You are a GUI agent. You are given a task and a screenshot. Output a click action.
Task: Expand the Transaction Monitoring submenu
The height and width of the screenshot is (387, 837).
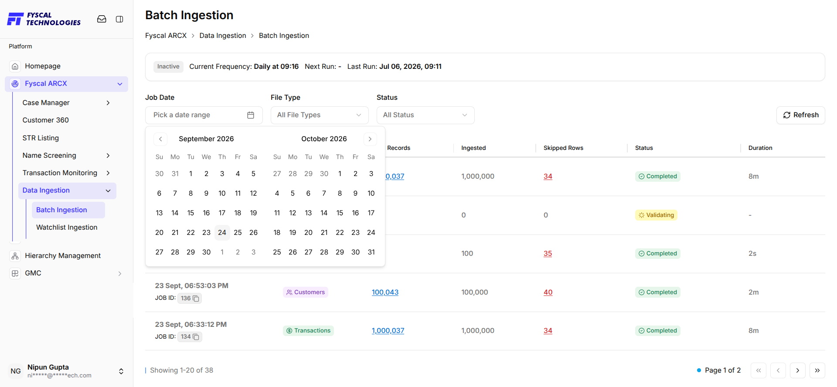click(108, 173)
